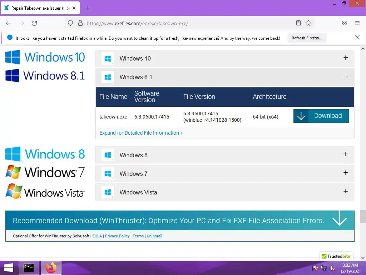Download takeown.exe 64-bit for Windows 8.1
This screenshot has width=366, height=275.
click(321, 116)
